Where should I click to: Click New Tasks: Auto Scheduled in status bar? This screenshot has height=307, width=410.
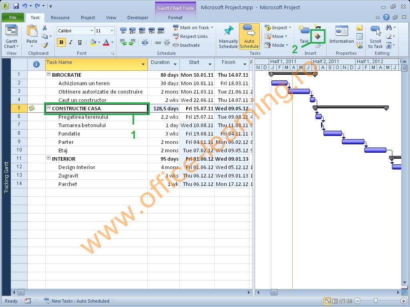click(76, 301)
